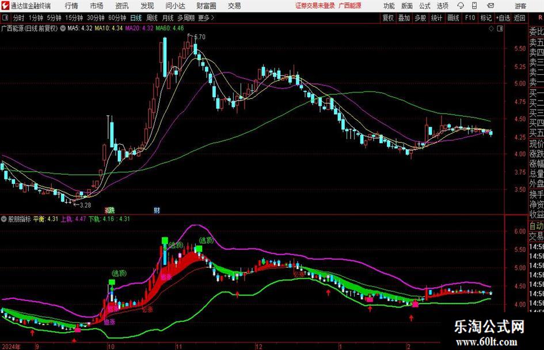Click the 多股 multi-stock button

click(x=420, y=18)
